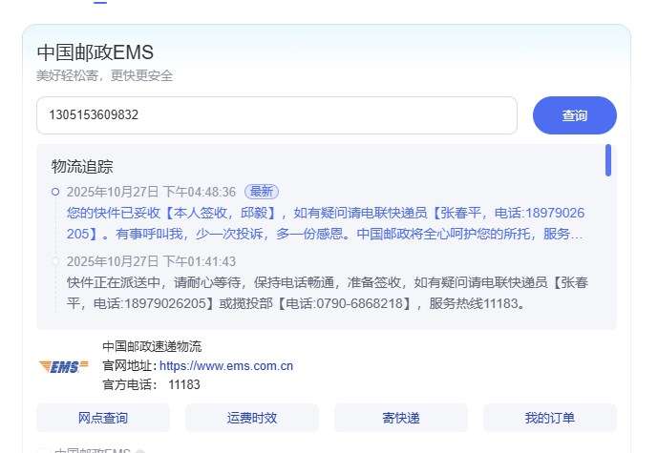Image resolution: width=658 pixels, height=453 pixels.
Task: Click the official phone number 11183
Action: point(184,384)
